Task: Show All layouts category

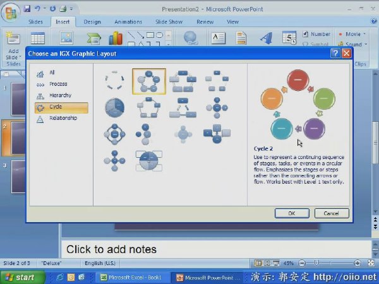Action: [x=61, y=73]
